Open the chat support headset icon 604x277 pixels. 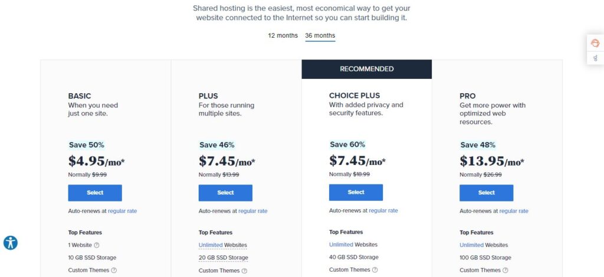click(x=595, y=42)
